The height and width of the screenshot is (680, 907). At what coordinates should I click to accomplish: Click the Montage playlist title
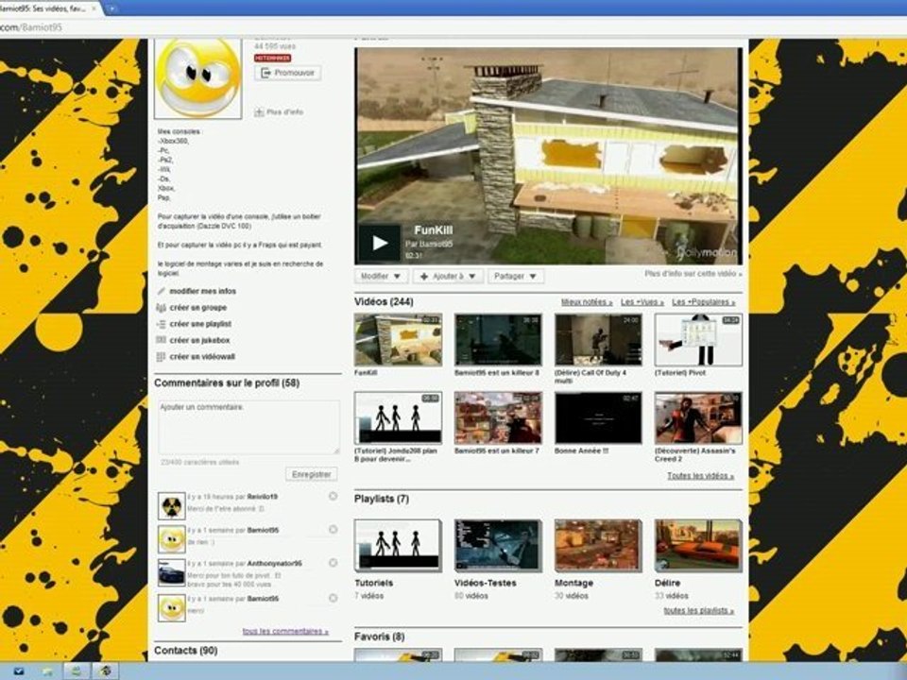pos(573,583)
